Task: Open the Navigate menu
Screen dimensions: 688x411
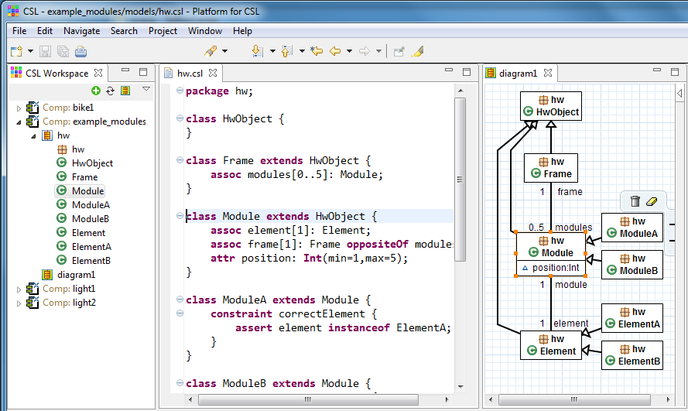Action: click(81, 31)
